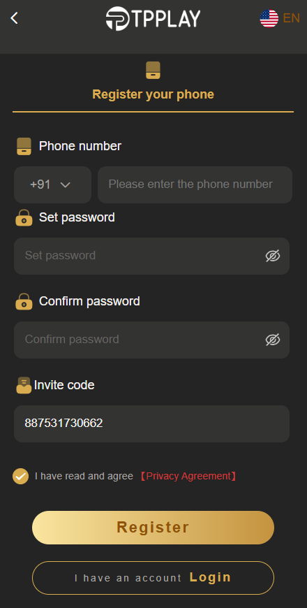Reveal the Confirm password field contents
The width and height of the screenshot is (307, 608).
click(x=273, y=340)
